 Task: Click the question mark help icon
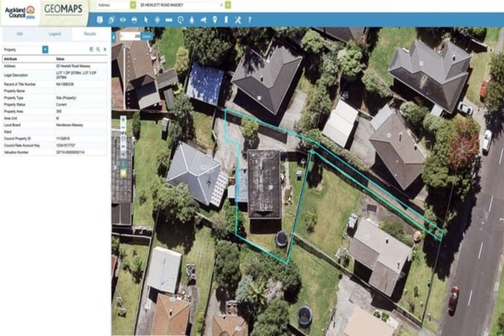[249, 20]
